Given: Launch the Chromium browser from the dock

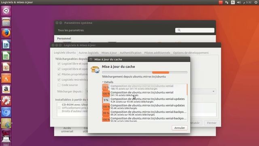Looking at the screenshot, I should tap(6, 112).
